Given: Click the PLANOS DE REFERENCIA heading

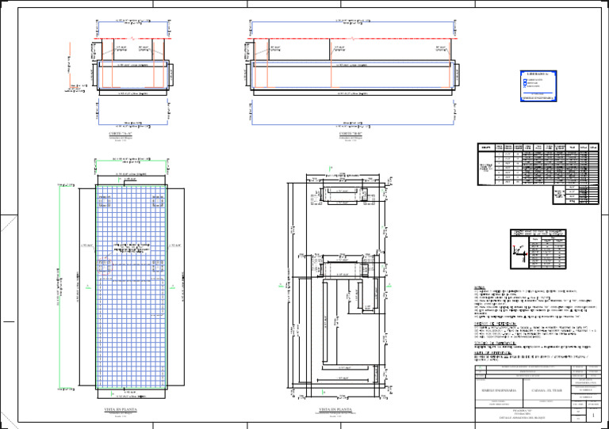Looking at the screenshot, I should (495, 323).
